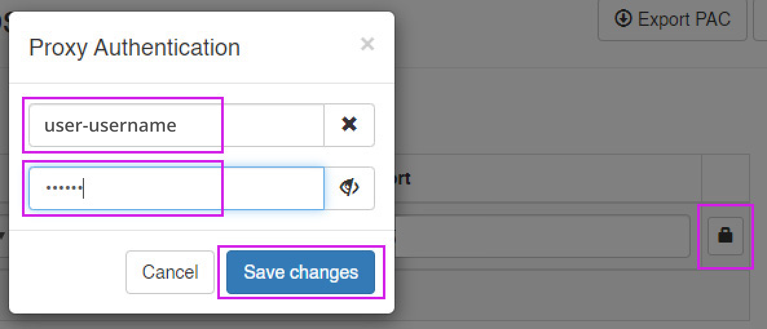Close the Proxy Authentication dialog with ×

(367, 44)
